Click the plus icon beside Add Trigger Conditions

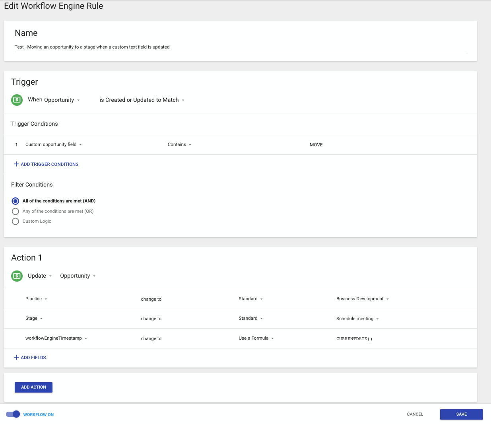click(x=16, y=164)
